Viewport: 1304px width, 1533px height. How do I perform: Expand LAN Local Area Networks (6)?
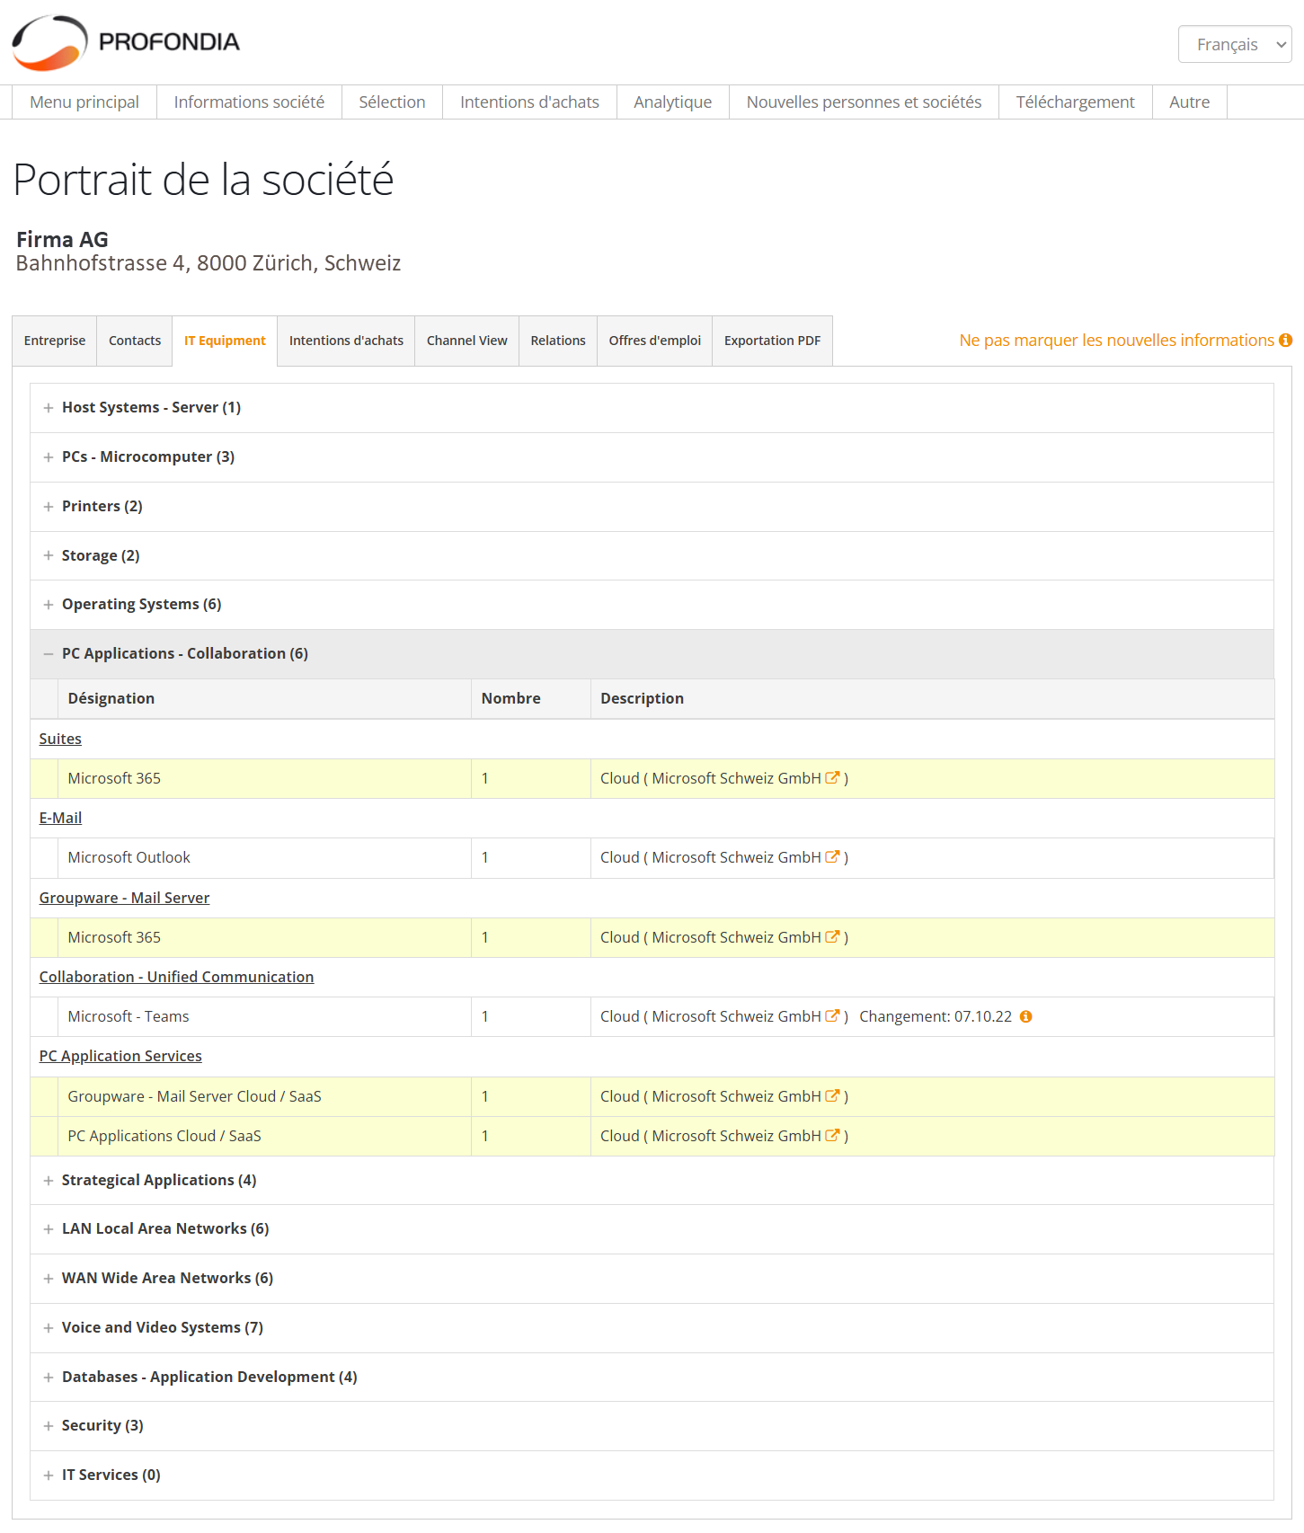[x=652, y=1229]
